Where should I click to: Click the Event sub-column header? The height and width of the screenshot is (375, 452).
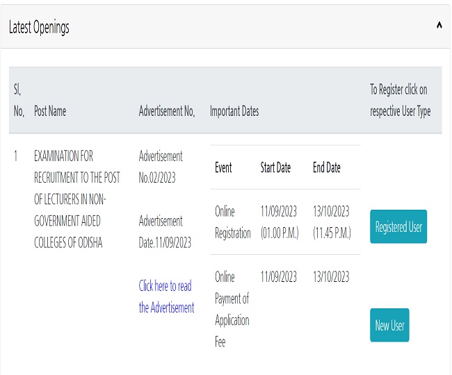coord(223,168)
